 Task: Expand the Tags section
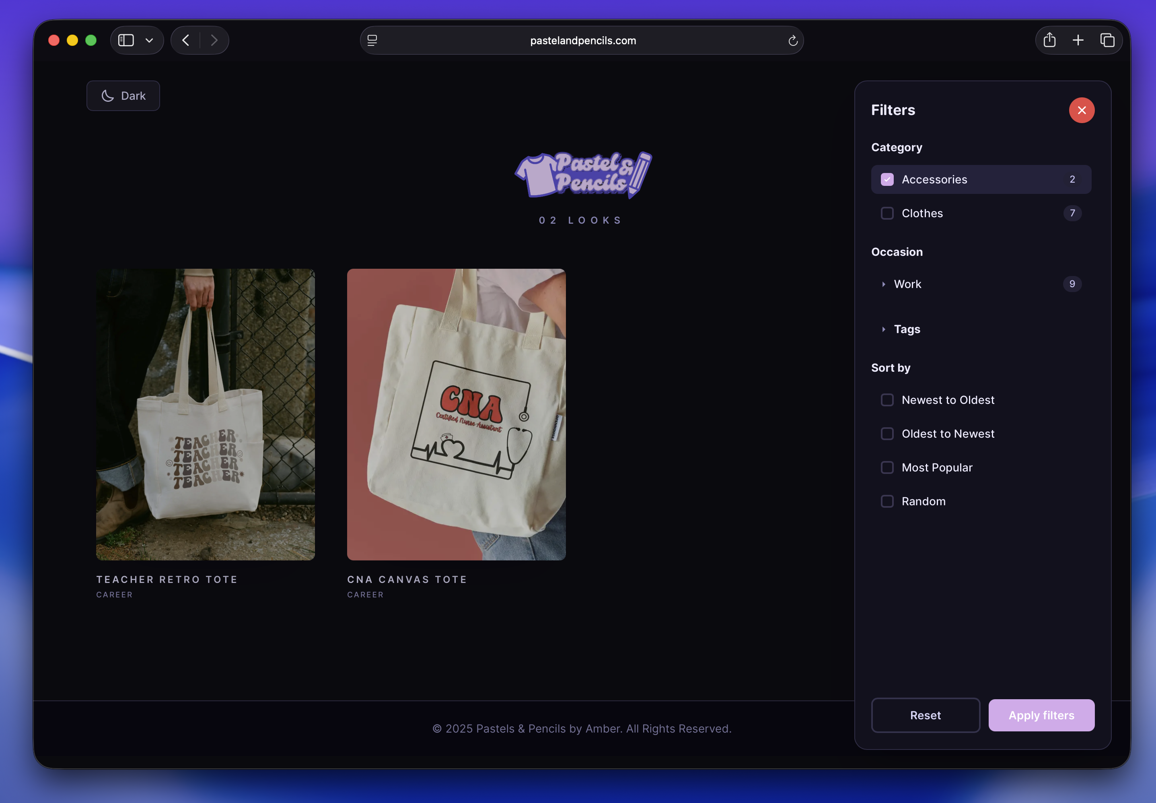884,329
